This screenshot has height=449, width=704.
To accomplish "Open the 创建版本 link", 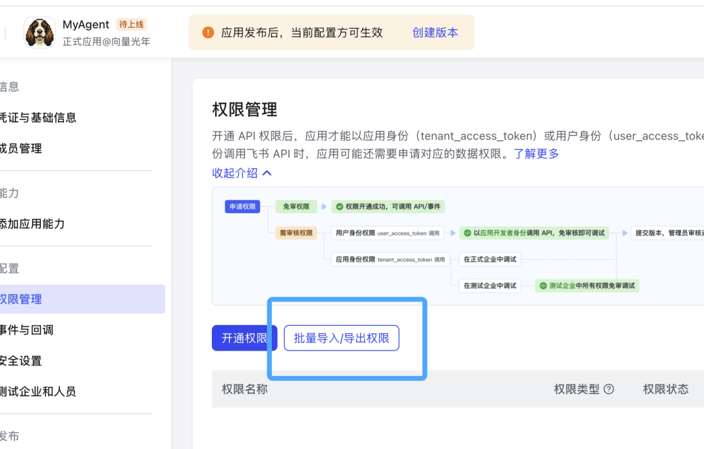I will pos(435,33).
